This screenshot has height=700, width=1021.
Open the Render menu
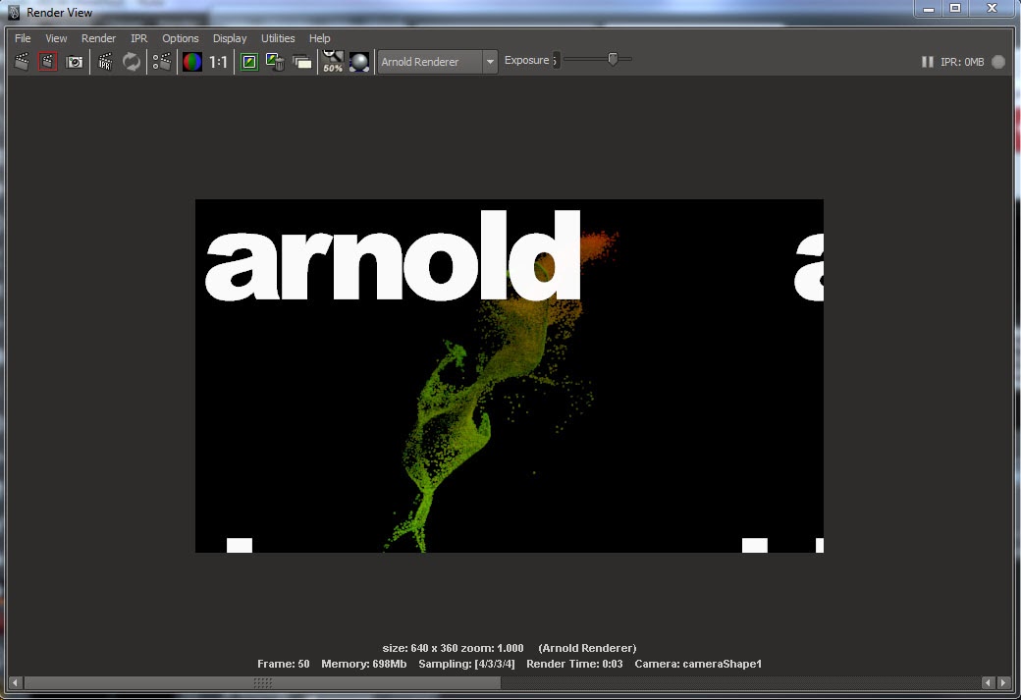(x=98, y=38)
